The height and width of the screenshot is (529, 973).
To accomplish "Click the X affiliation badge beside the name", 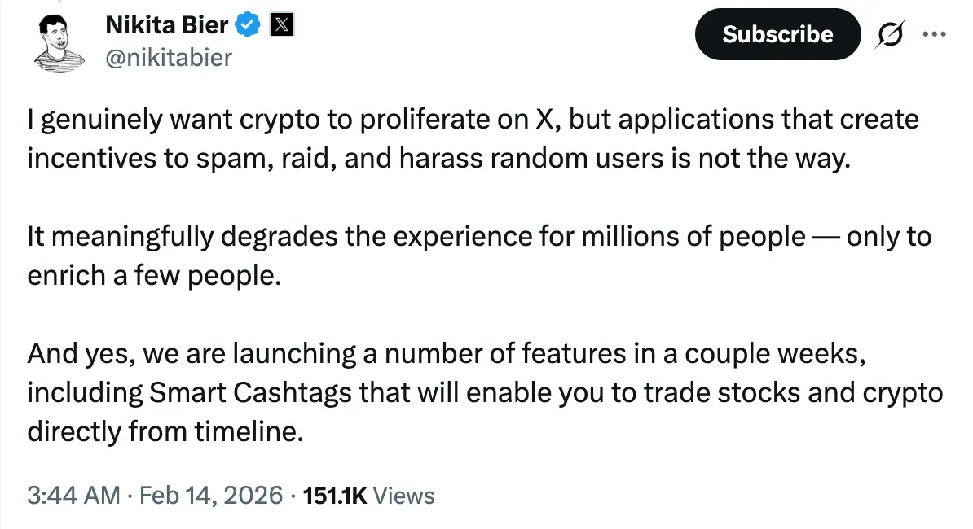I will point(281,26).
